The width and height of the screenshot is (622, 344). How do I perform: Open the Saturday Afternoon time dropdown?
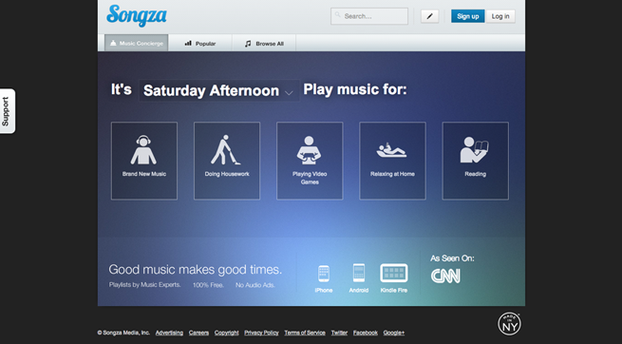tap(219, 90)
